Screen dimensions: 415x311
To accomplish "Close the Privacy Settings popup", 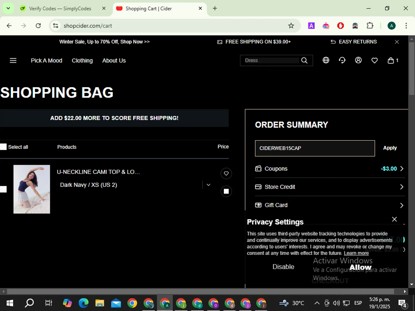I will [x=394, y=219].
